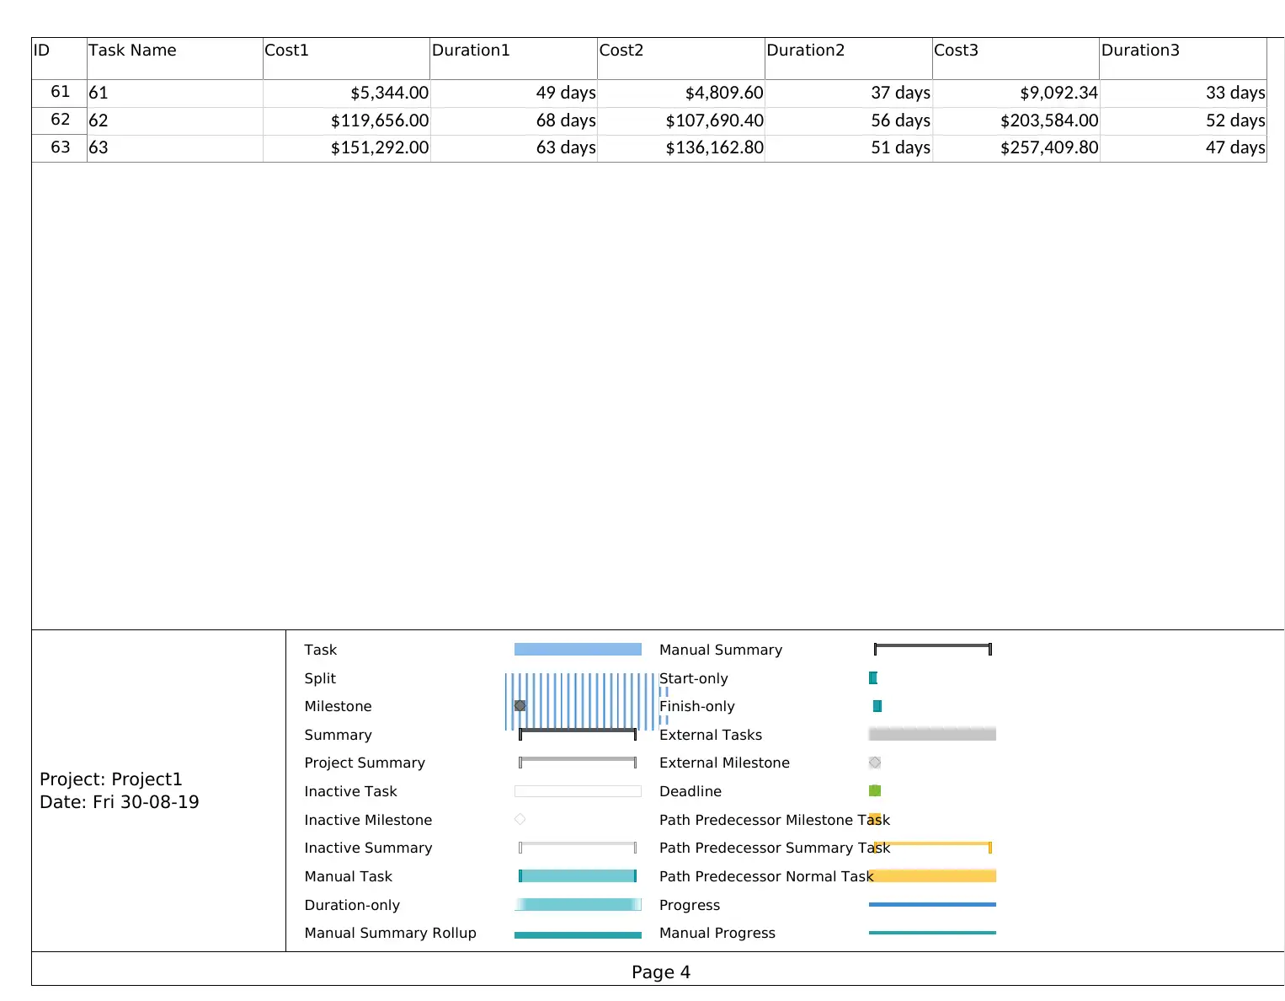Select the 68 days duration cell
Viewport: 1285px width, 1001px height.
point(514,120)
